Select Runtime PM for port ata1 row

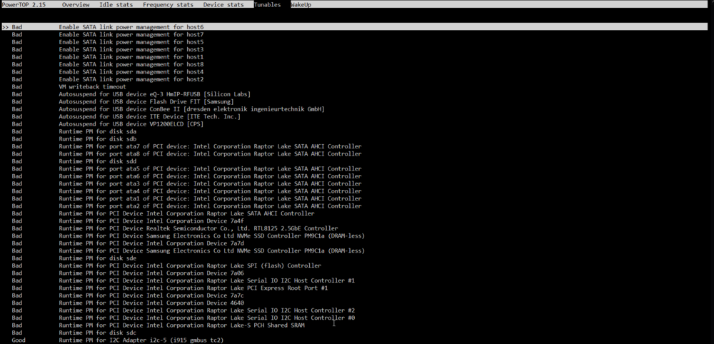(186, 198)
